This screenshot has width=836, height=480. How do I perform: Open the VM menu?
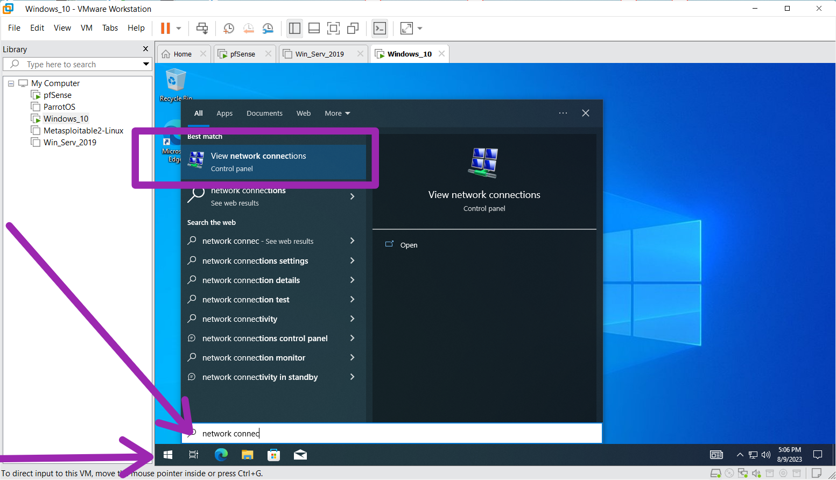click(x=87, y=28)
